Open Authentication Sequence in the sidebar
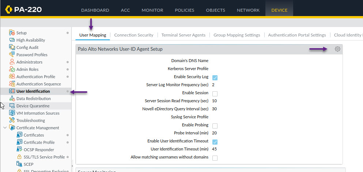This screenshot has height=172, width=363. click(x=39, y=84)
